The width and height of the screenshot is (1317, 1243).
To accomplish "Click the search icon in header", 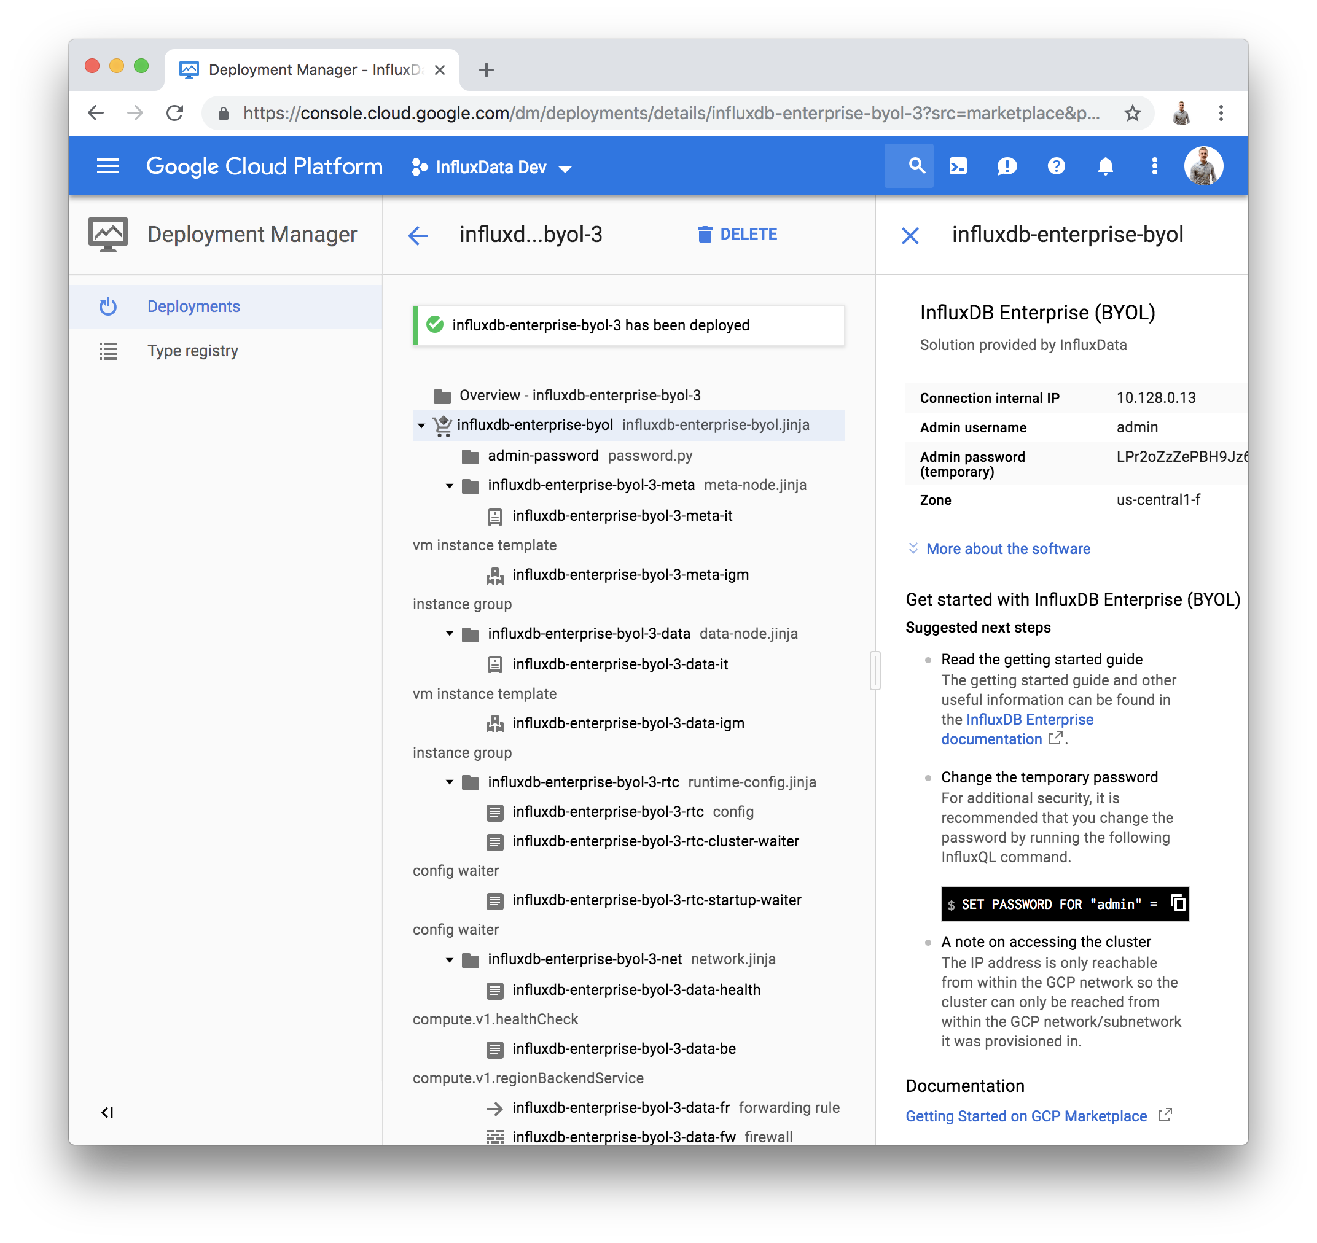I will 916,166.
